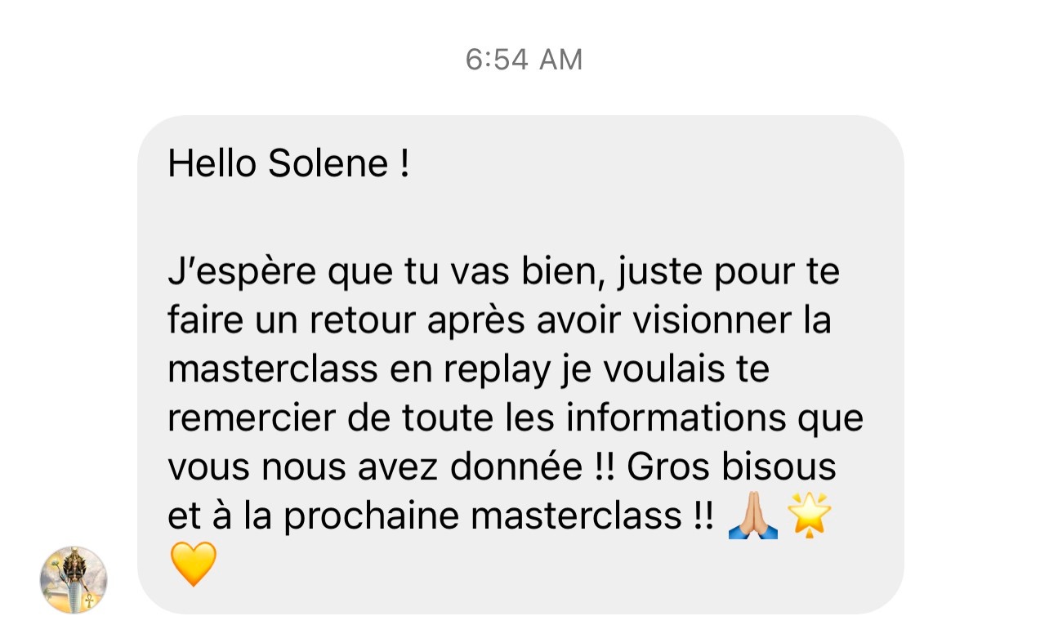
Task: Tap the glowing star emoji
Action: [x=809, y=516]
